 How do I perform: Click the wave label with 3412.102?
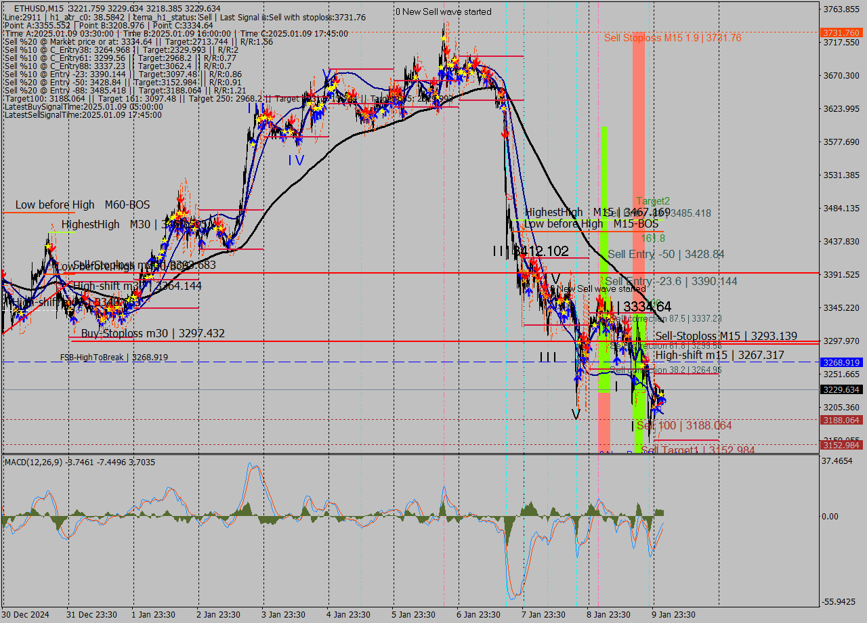coord(531,251)
